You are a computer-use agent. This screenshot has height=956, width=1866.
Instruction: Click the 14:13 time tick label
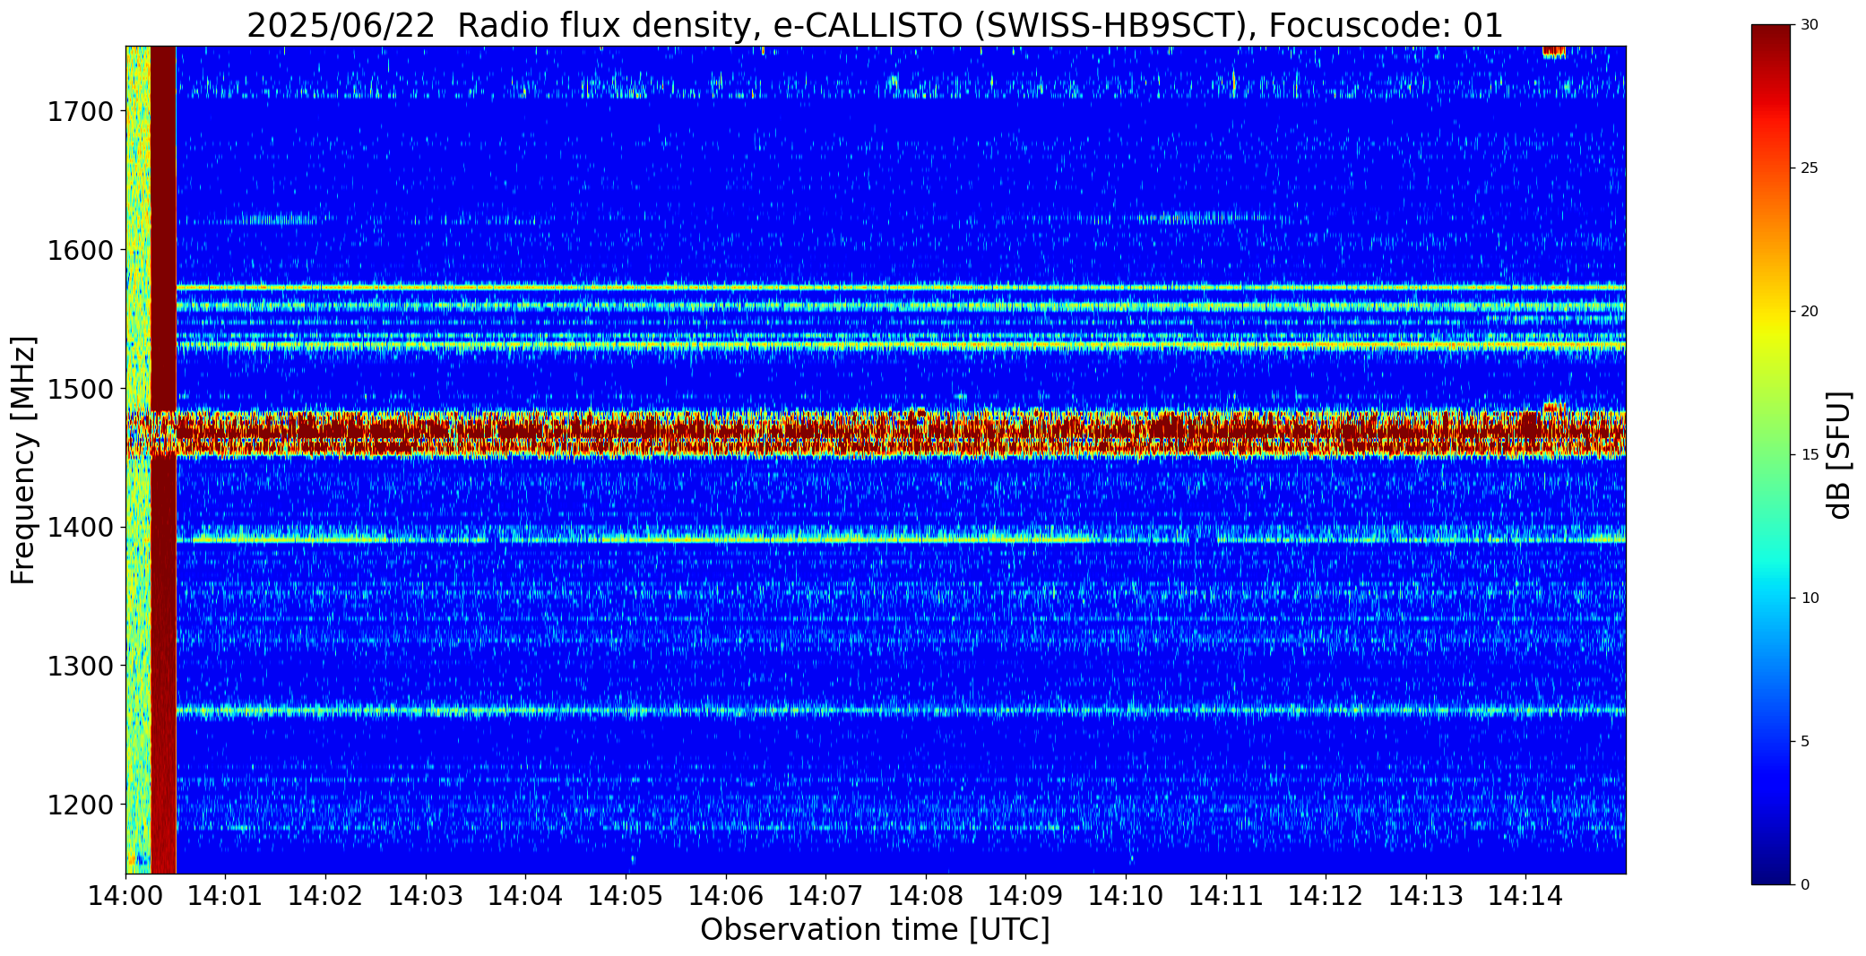(1426, 895)
